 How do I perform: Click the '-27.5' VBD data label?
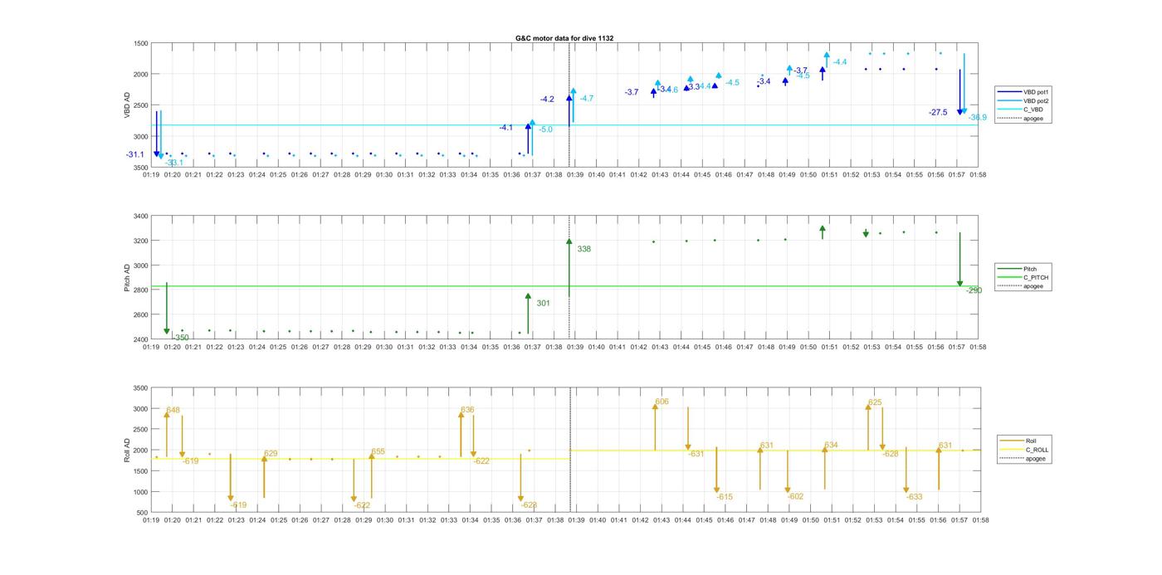pos(938,112)
